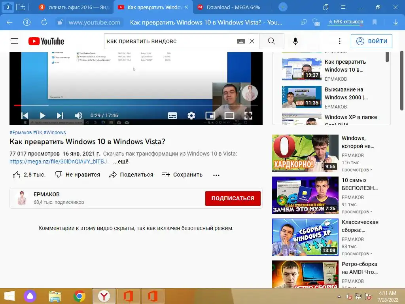The image size is (405, 304).
Task: Mute the video volume speaker
Action: click(x=79, y=115)
